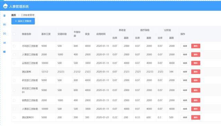This screenshot has height=126, width=221.
Task: Edit the 测试套帐01 row
Action: click(185, 117)
